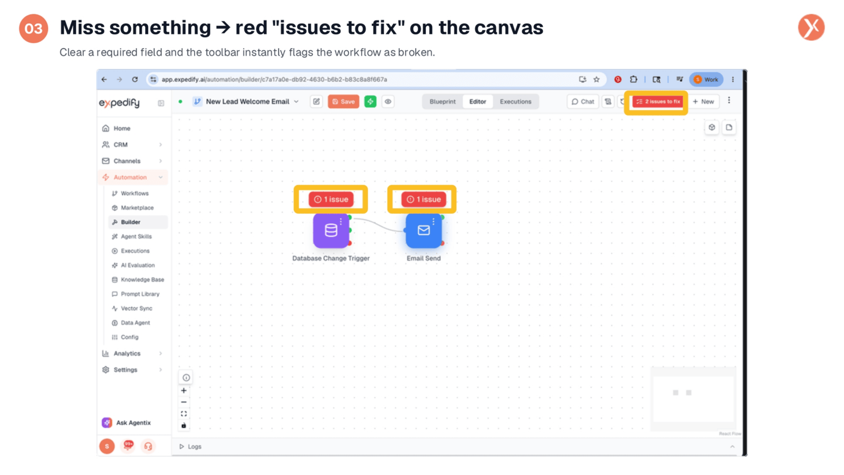Expand the Channels section
Image resolution: width=844 pixels, height=475 pixels.
[x=133, y=161]
